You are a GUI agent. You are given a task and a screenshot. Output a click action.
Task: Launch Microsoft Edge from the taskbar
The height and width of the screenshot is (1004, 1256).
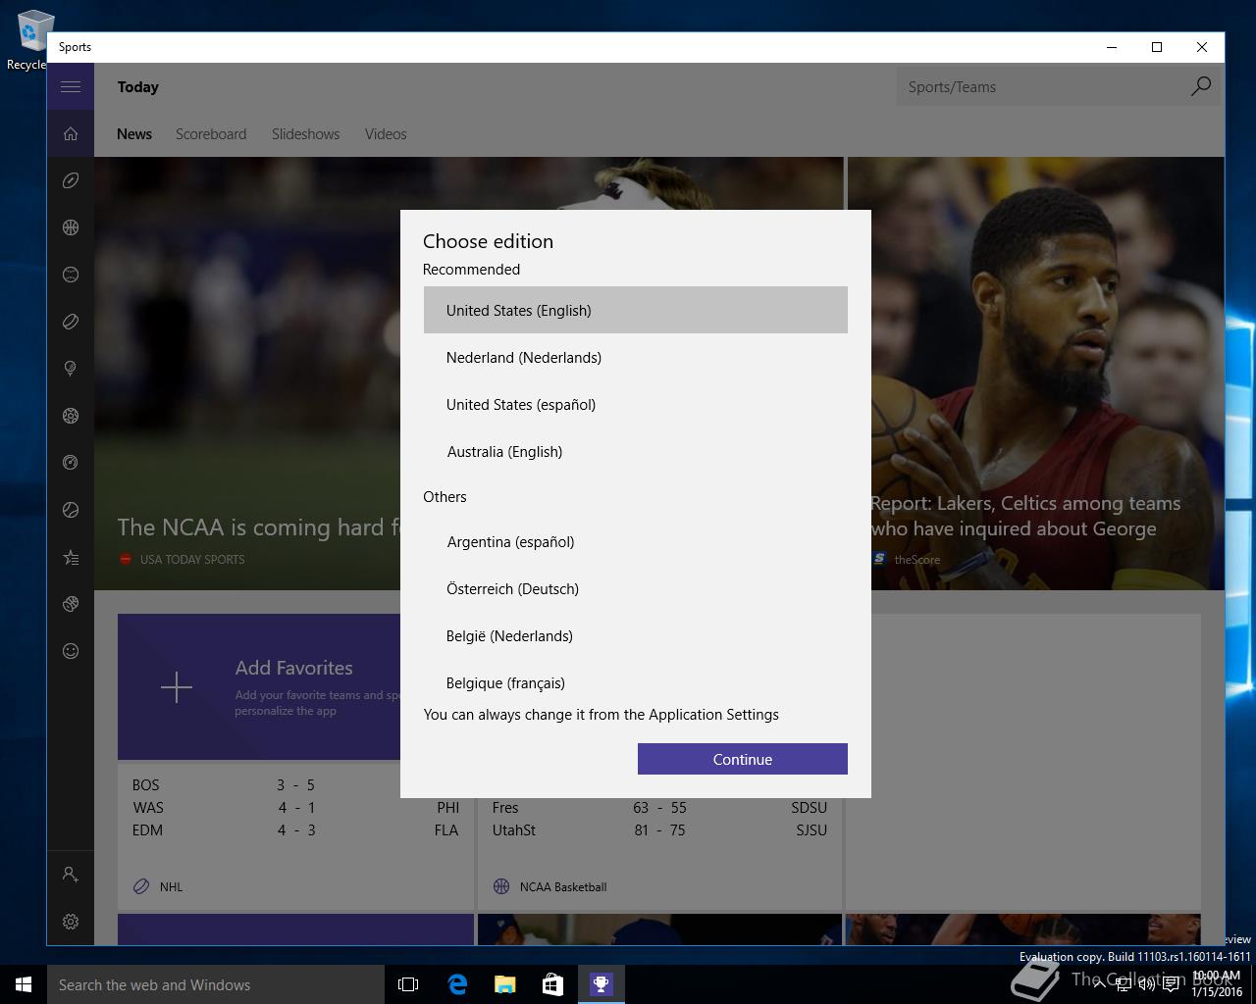pos(457,984)
